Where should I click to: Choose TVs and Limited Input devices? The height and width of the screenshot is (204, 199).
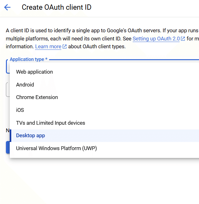click(x=104, y=123)
